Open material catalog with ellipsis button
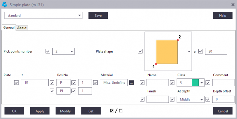The image size is (237, 119). coord(131,83)
